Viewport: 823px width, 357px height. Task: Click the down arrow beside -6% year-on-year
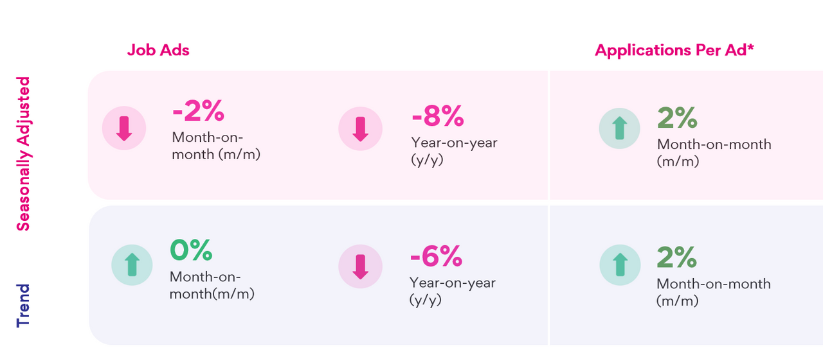point(360,265)
